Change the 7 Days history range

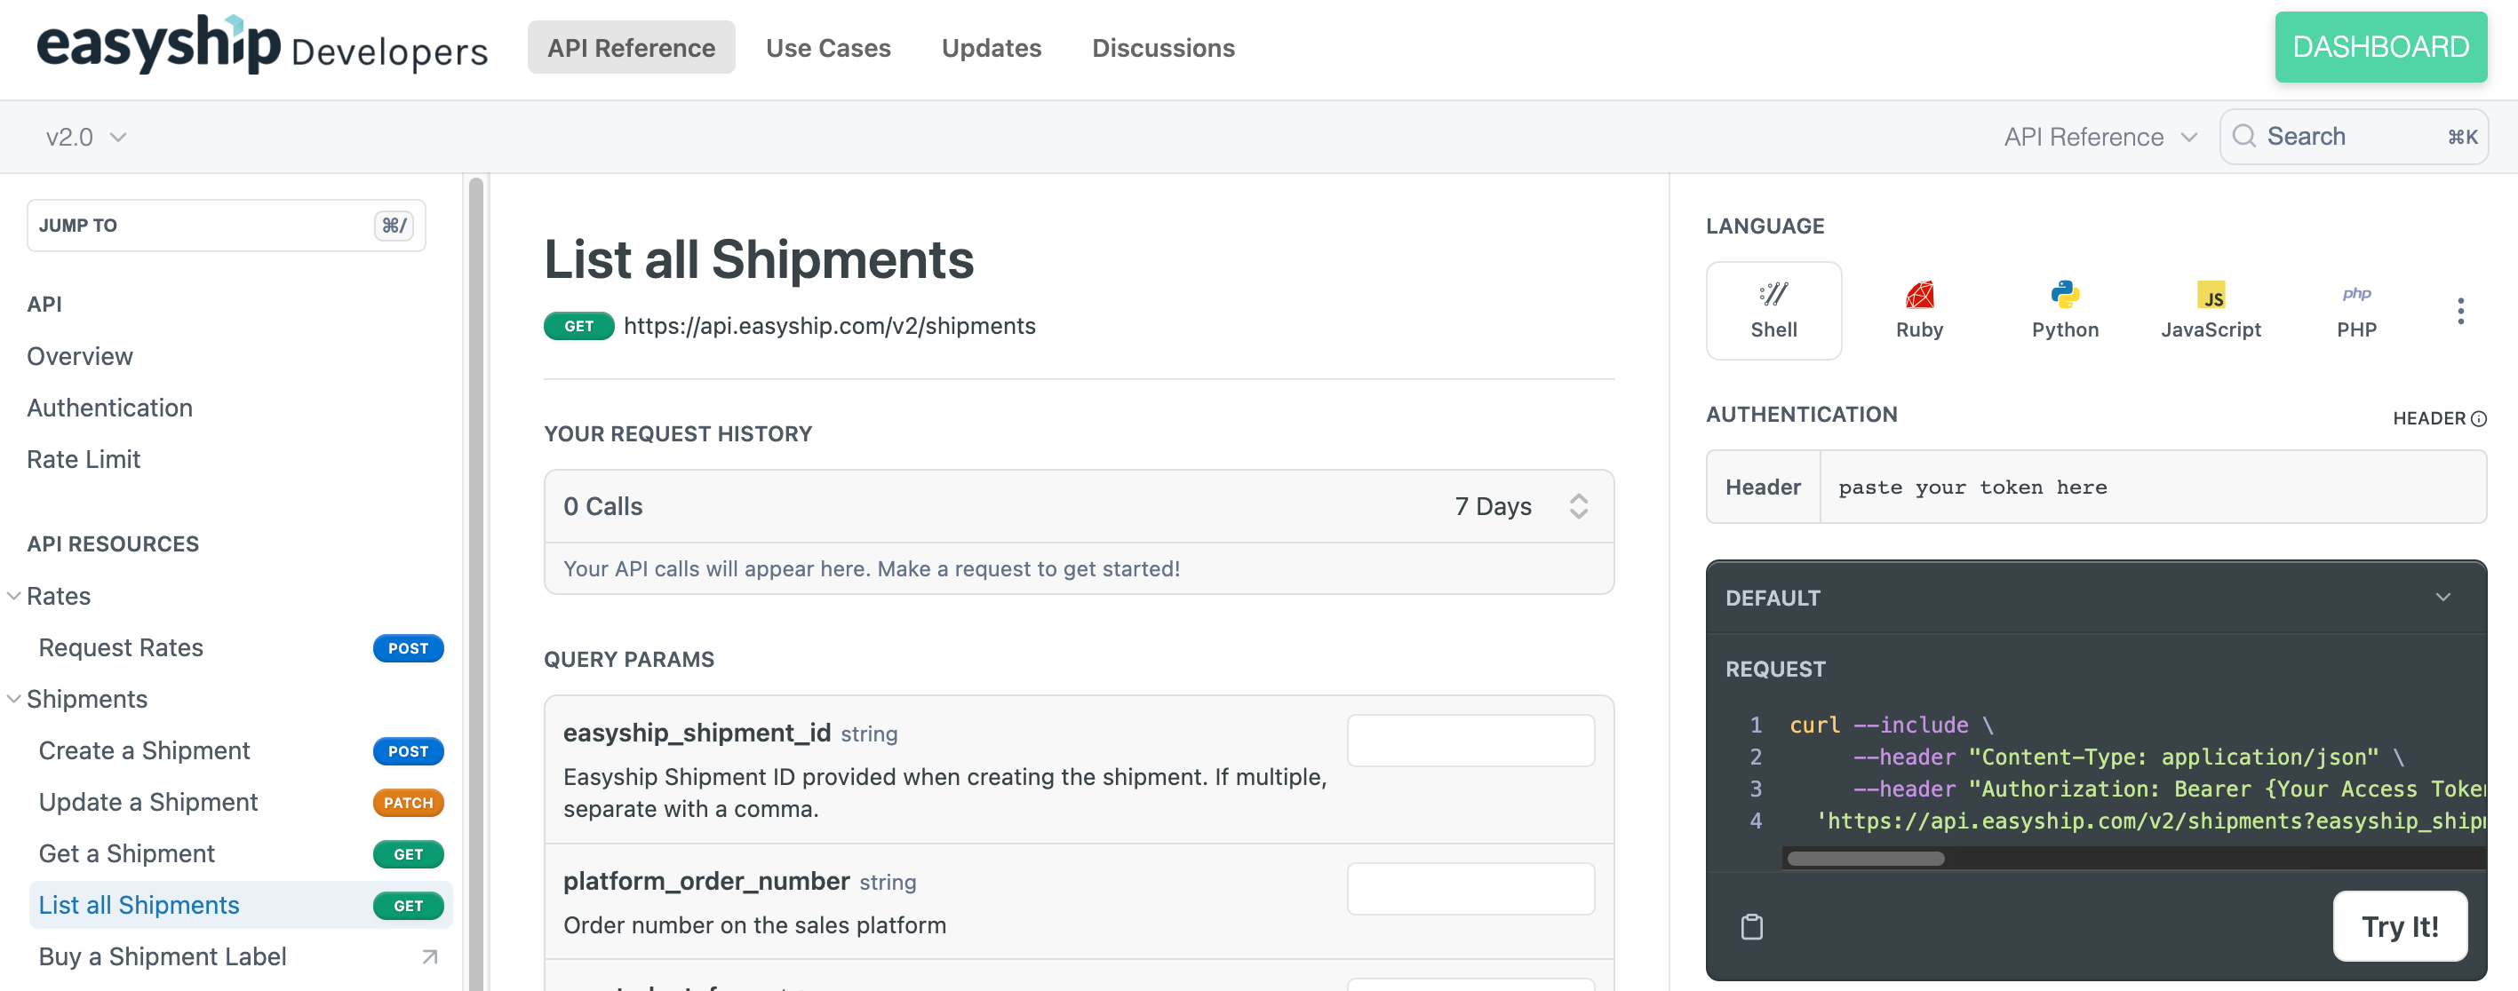1520,506
